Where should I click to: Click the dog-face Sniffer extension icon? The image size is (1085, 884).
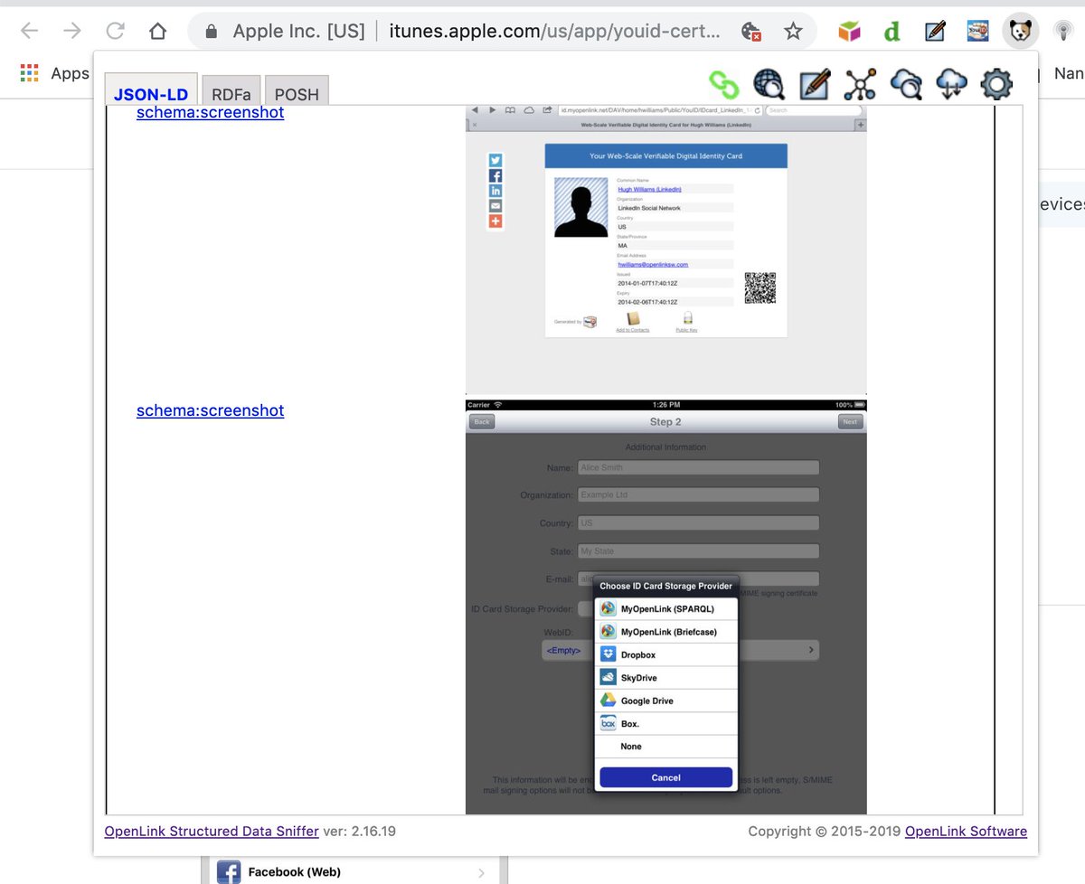coord(1021,32)
